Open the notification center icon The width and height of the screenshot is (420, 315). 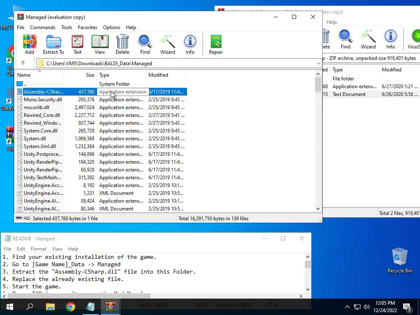point(407,307)
